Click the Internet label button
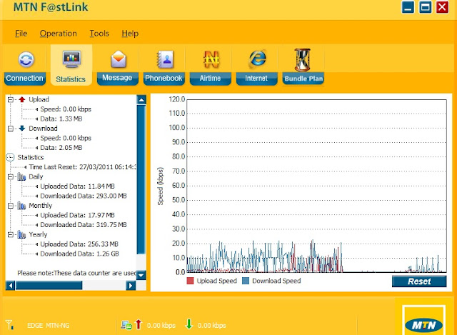The height and width of the screenshot is (335, 457). click(256, 79)
